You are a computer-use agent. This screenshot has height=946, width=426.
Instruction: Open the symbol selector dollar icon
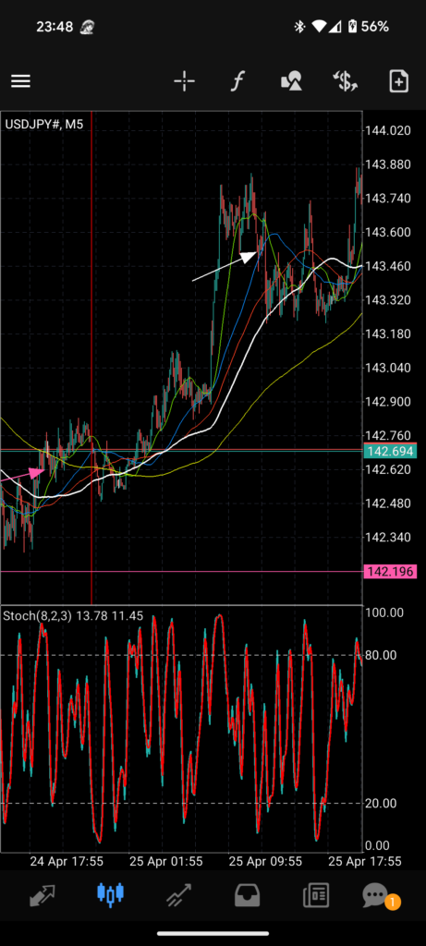click(x=346, y=81)
